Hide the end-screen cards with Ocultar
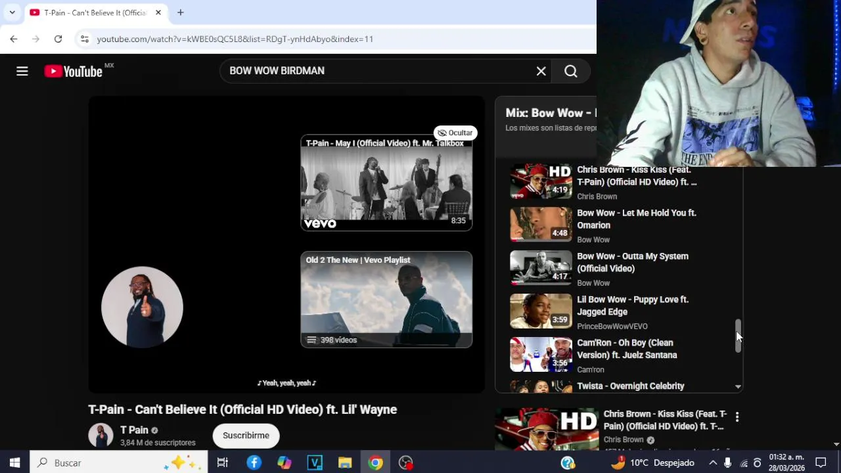Screen dimensions: 841x473 pos(455,133)
